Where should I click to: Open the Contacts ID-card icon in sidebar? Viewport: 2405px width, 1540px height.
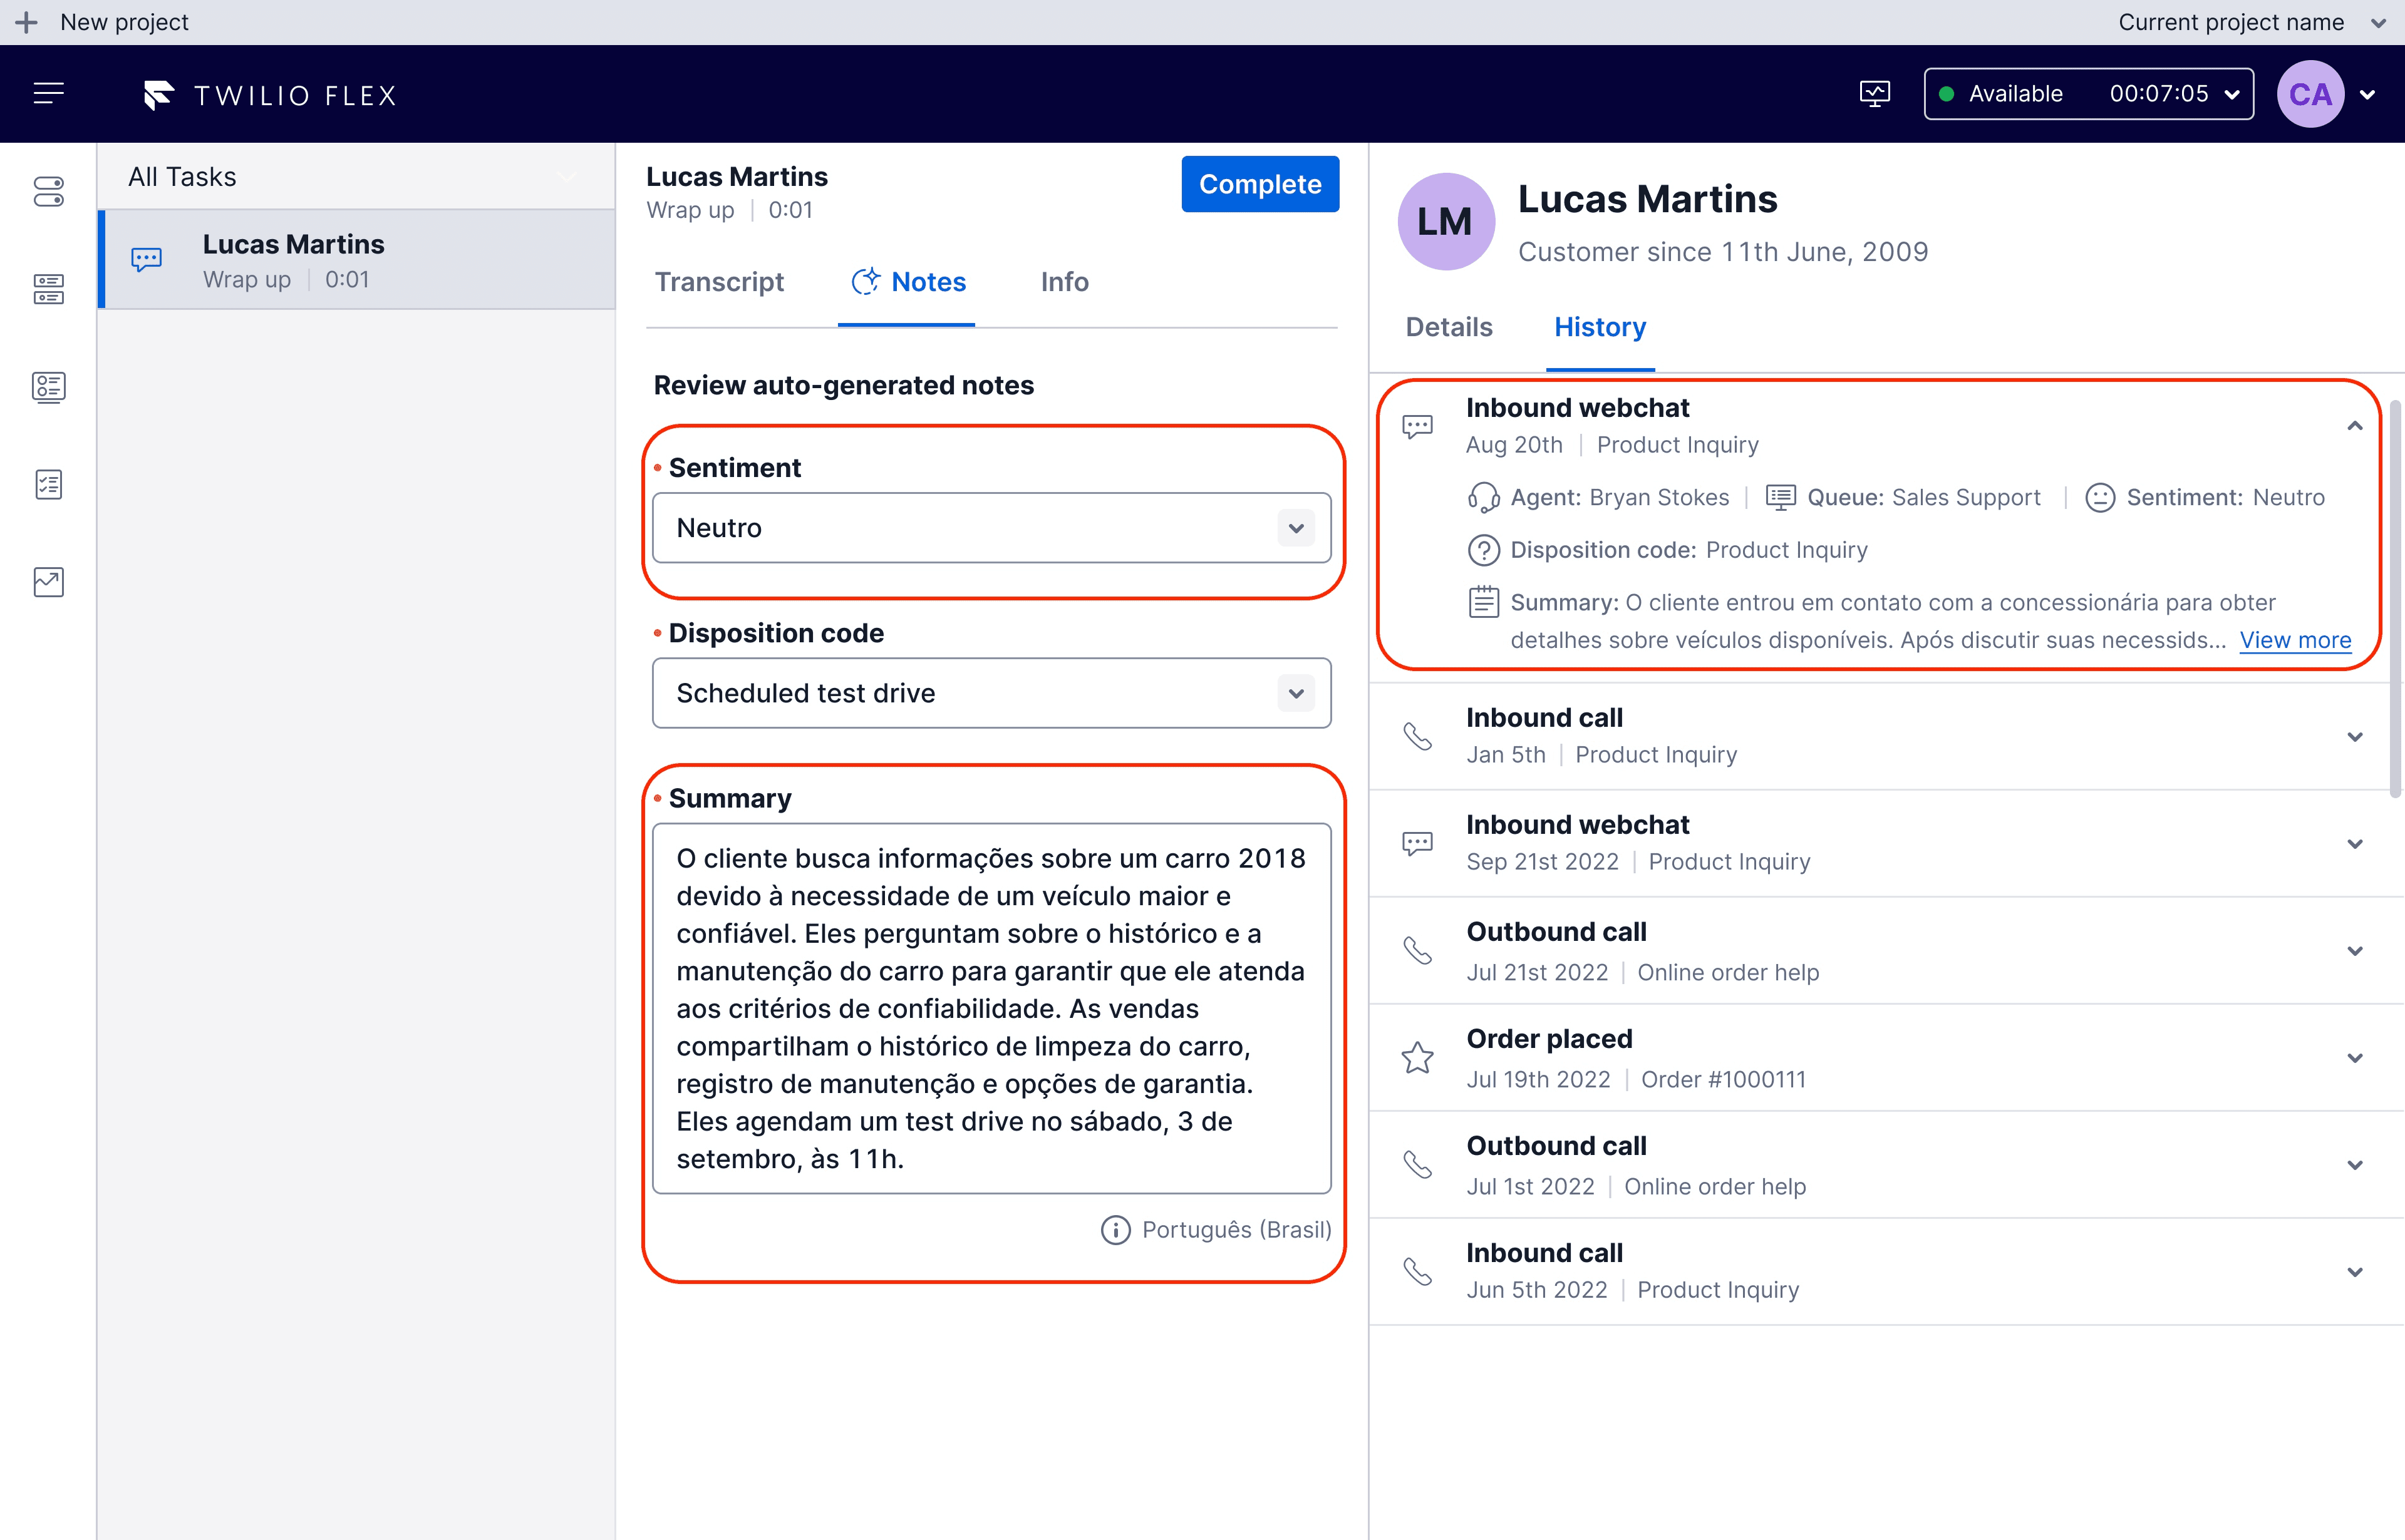coord(47,386)
